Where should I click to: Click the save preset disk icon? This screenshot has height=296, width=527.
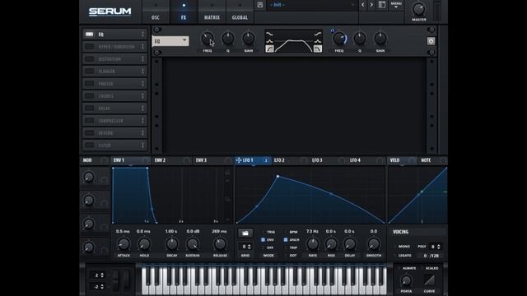pyautogui.click(x=260, y=5)
